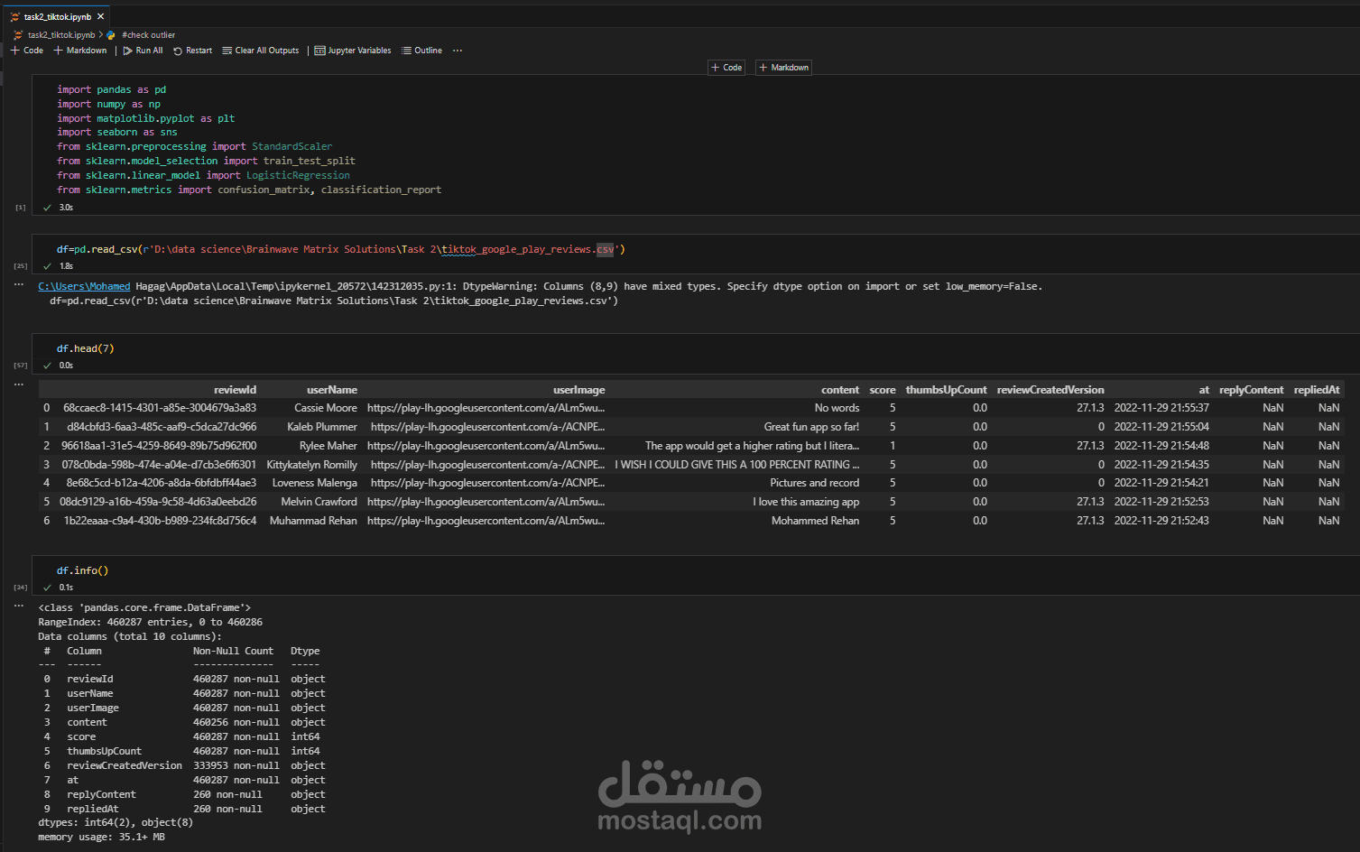This screenshot has height=852, width=1360.
Task: Click the 'thumbsUpCount' column header
Action: (946, 390)
